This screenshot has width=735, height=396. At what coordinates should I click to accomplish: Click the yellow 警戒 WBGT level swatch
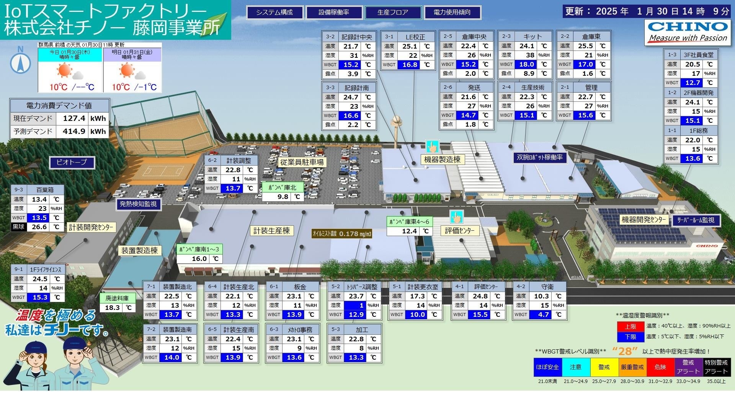click(x=604, y=367)
